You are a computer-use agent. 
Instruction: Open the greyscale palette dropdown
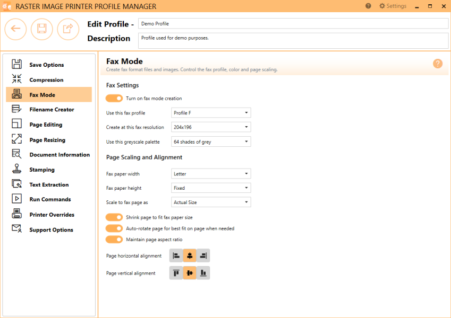click(211, 142)
